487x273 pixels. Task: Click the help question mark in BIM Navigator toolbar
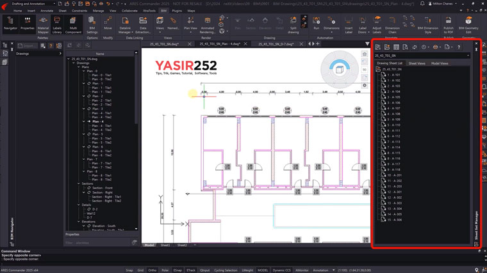pos(51,46)
